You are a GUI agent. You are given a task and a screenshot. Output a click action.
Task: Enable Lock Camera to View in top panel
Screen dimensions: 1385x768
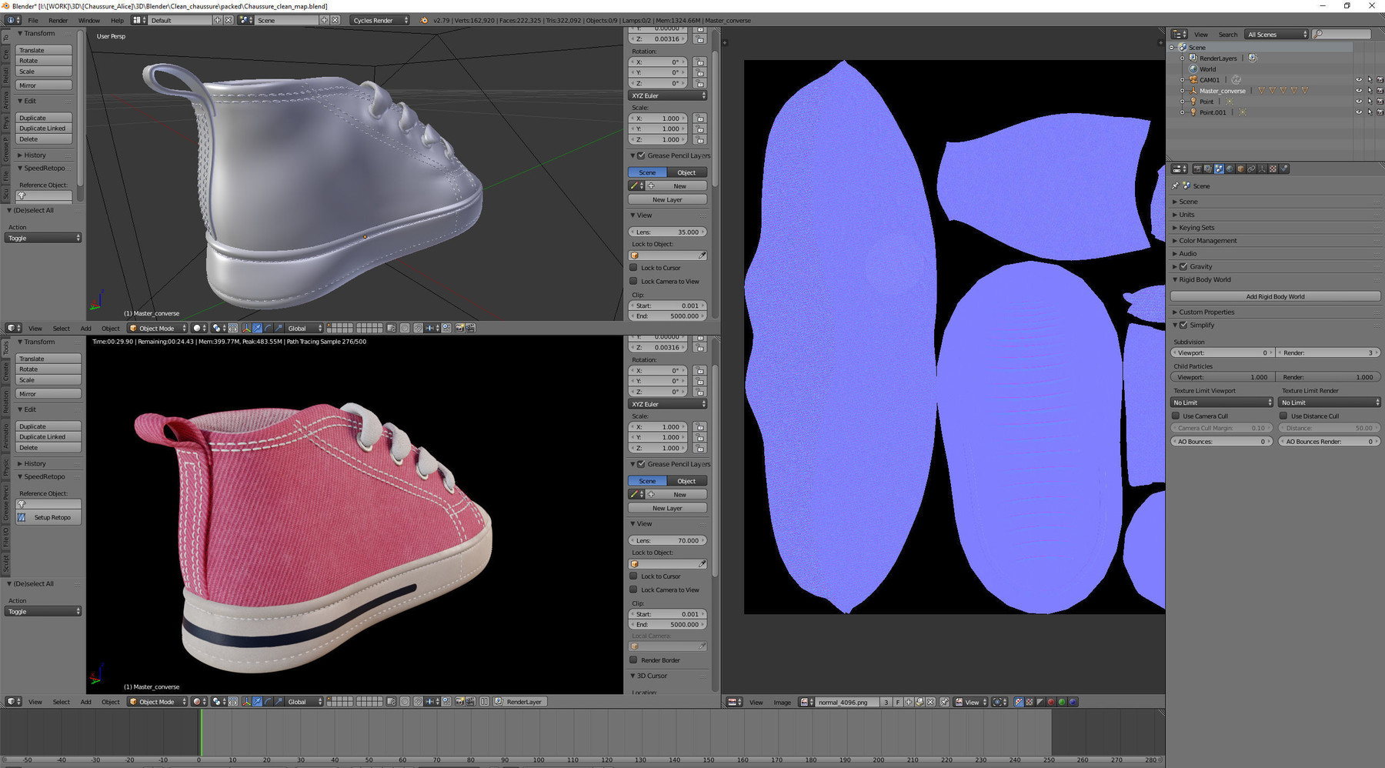(x=634, y=282)
